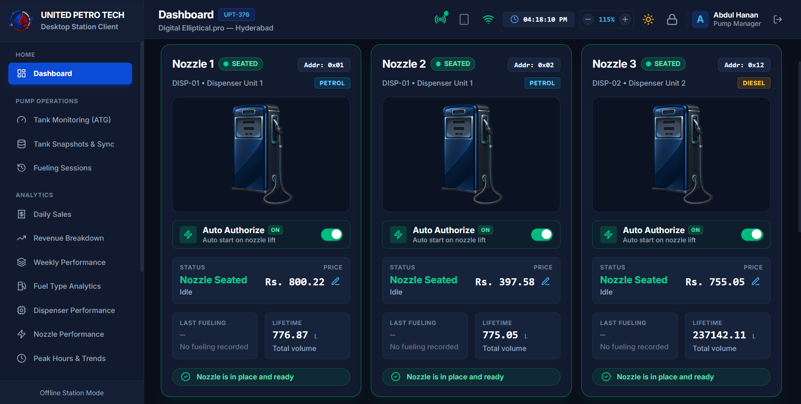Click the DIESEL tag on Nozzle 3
801x404 pixels.
coord(754,83)
